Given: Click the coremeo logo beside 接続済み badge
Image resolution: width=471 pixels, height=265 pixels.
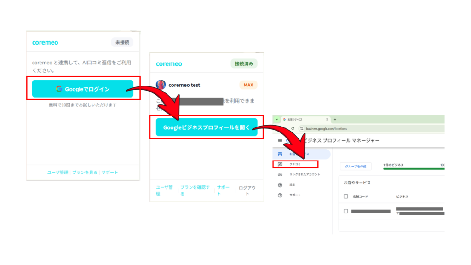Looking at the screenshot, I should tap(169, 63).
